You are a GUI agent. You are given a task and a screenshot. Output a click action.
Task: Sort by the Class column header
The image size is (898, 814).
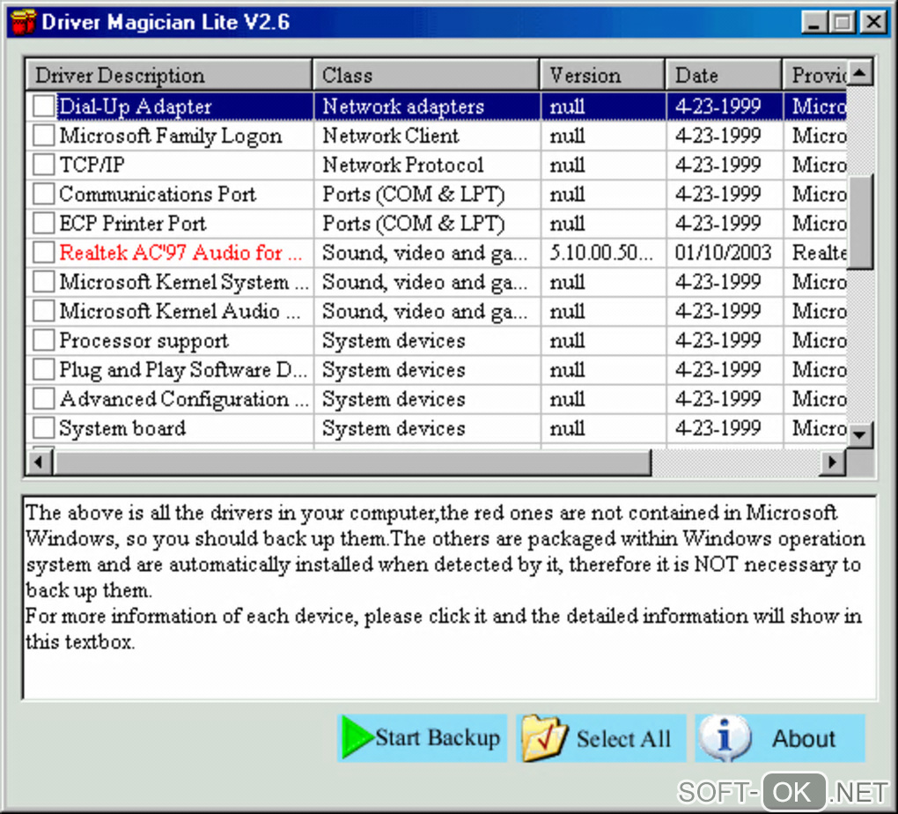(426, 75)
